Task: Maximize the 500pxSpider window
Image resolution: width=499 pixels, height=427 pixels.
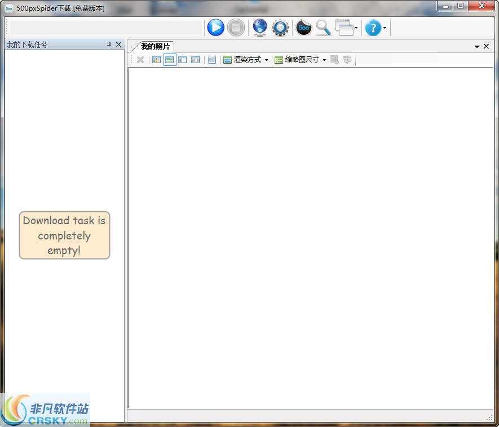Action: pos(461,6)
